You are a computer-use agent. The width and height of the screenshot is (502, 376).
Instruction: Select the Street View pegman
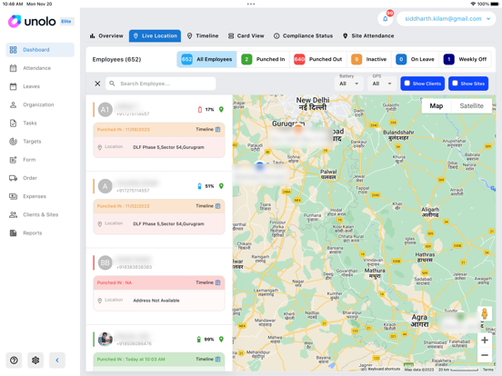click(x=485, y=314)
